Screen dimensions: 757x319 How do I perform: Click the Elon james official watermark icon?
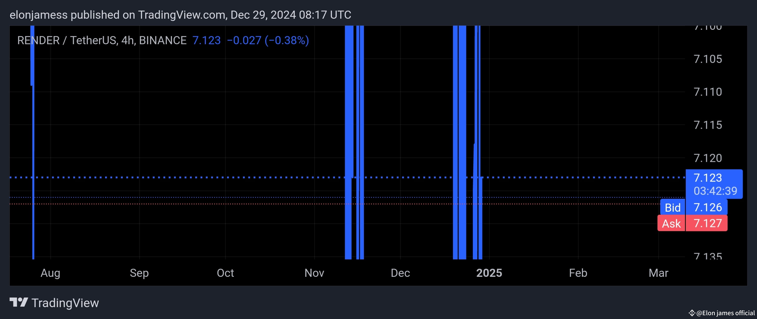692,313
